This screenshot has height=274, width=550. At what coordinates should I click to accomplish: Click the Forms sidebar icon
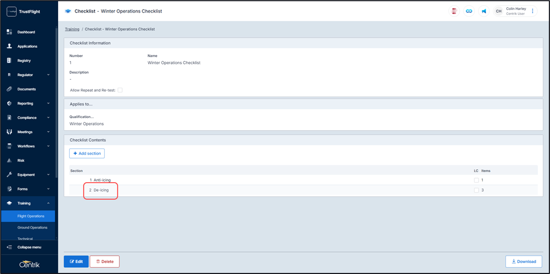[x=9, y=189]
